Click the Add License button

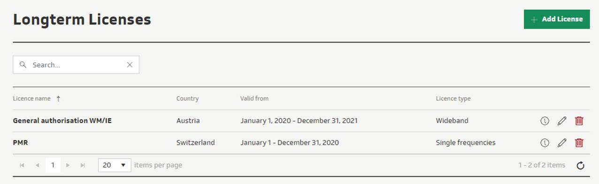(556, 19)
